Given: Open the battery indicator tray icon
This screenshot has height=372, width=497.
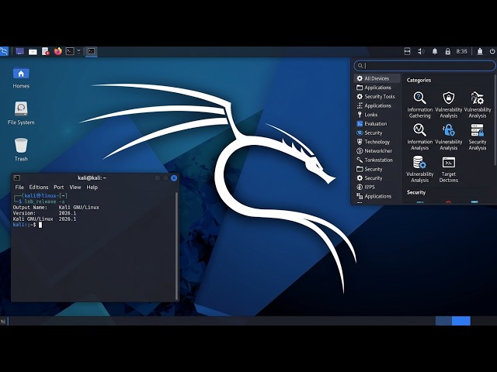Looking at the screenshot, I should pyautogui.click(x=480, y=51).
